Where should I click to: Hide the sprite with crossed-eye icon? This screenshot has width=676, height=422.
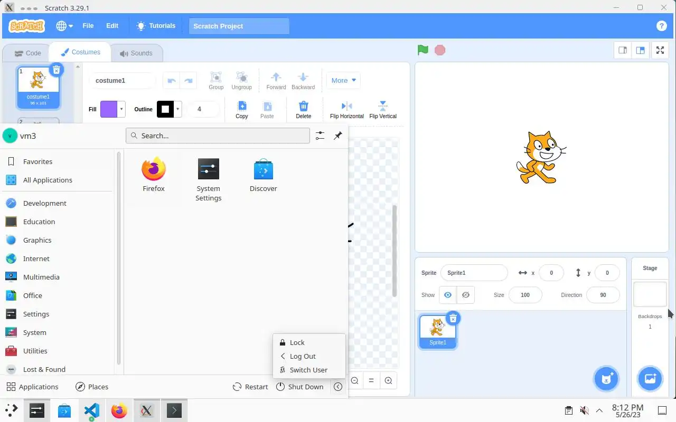465,295
